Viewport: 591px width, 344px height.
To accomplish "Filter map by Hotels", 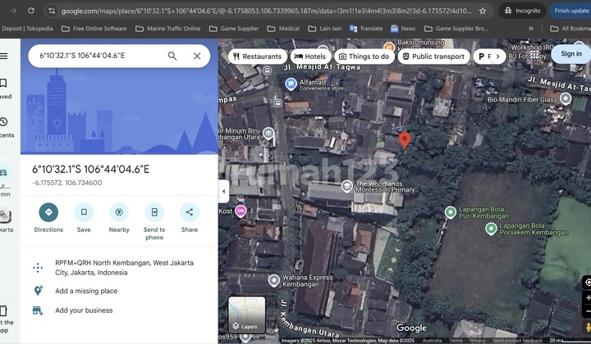I will pos(310,57).
